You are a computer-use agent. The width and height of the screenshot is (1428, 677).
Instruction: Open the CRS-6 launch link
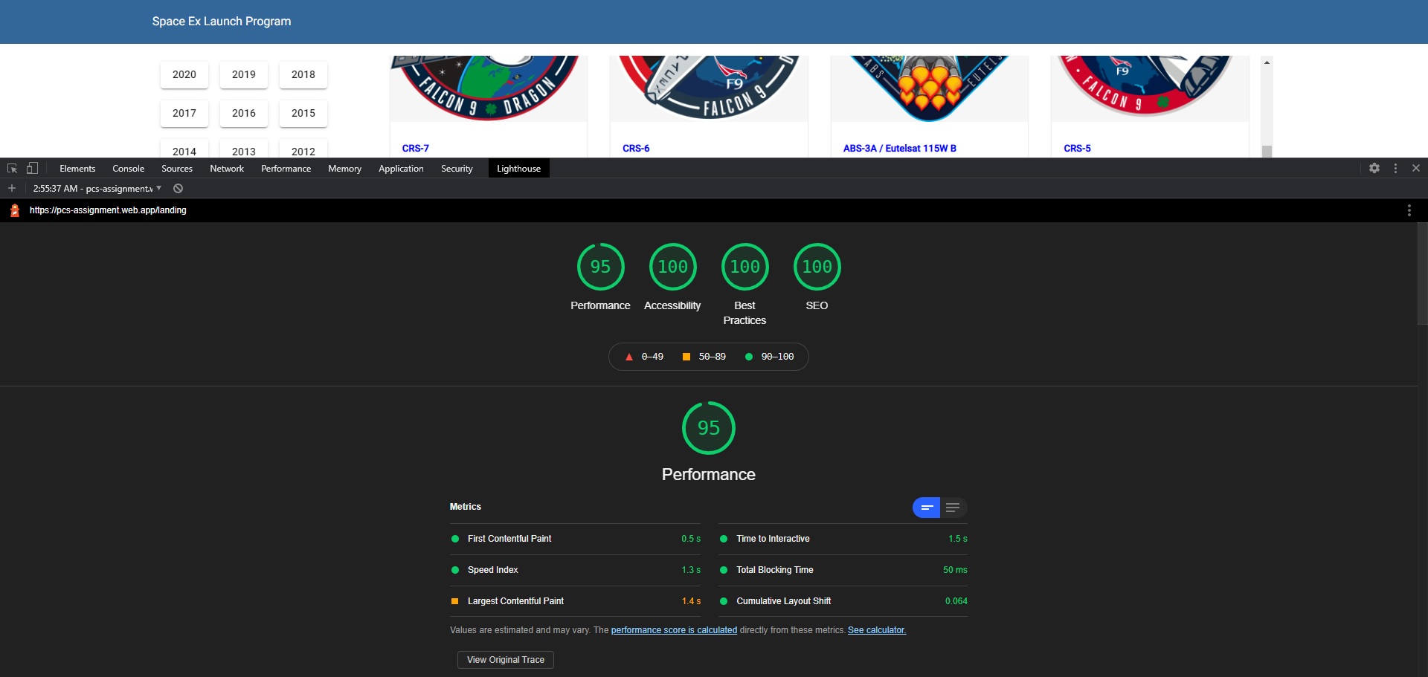[x=636, y=149]
